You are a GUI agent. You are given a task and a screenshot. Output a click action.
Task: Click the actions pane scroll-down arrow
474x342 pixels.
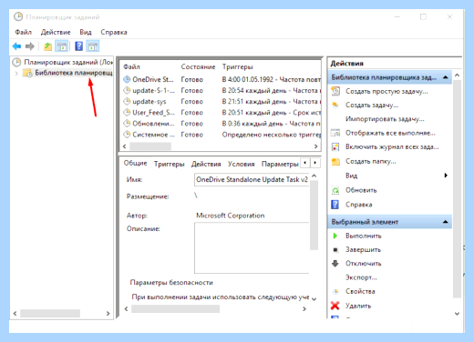pos(457,314)
